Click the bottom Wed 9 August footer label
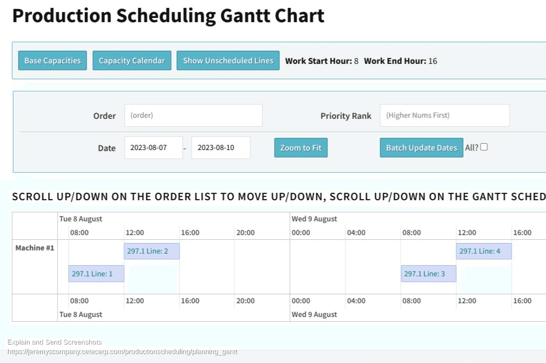The width and height of the screenshot is (546, 363). [x=314, y=314]
